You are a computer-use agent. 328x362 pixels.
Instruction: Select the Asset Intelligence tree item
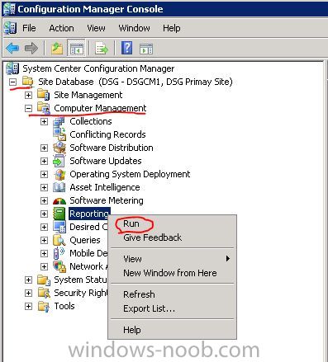[x=105, y=187]
